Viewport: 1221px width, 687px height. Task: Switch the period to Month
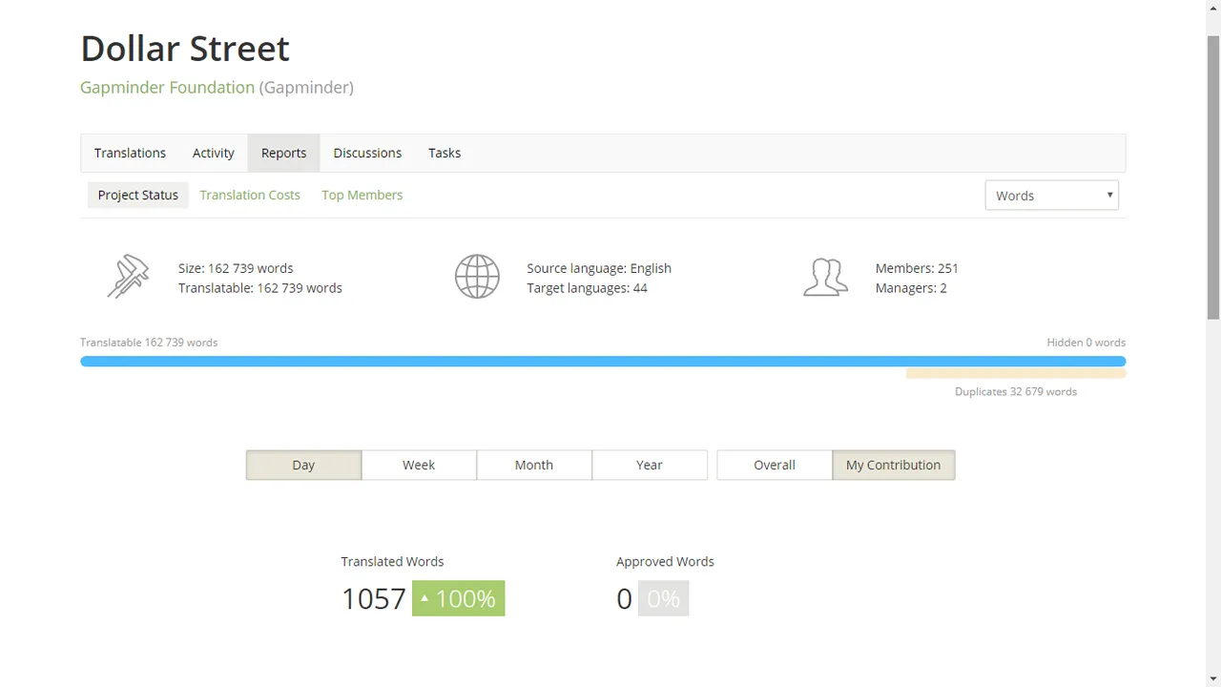point(534,465)
